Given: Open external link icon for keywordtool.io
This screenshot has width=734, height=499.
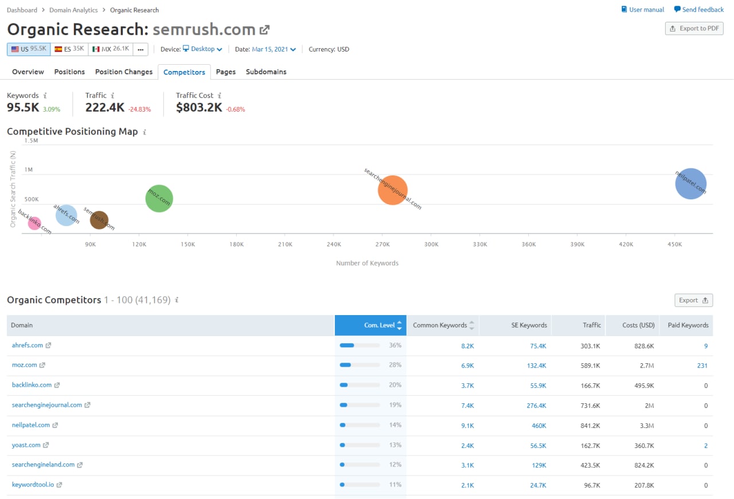Looking at the screenshot, I should point(59,485).
